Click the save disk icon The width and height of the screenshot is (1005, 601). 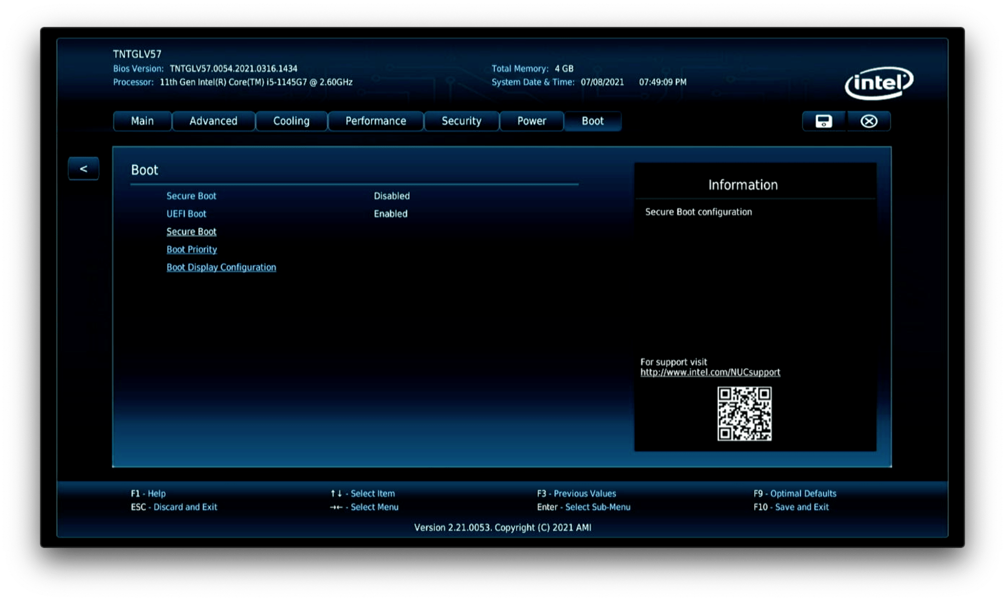click(x=824, y=121)
